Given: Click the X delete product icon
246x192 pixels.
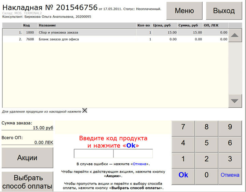Looking at the screenshot, I should pyautogui.click(x=85, y=110).
